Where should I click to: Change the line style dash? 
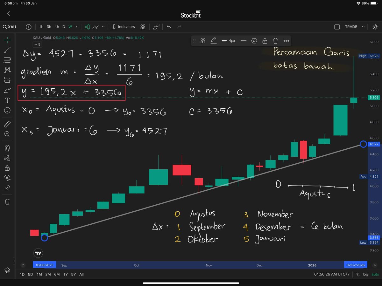244,41
